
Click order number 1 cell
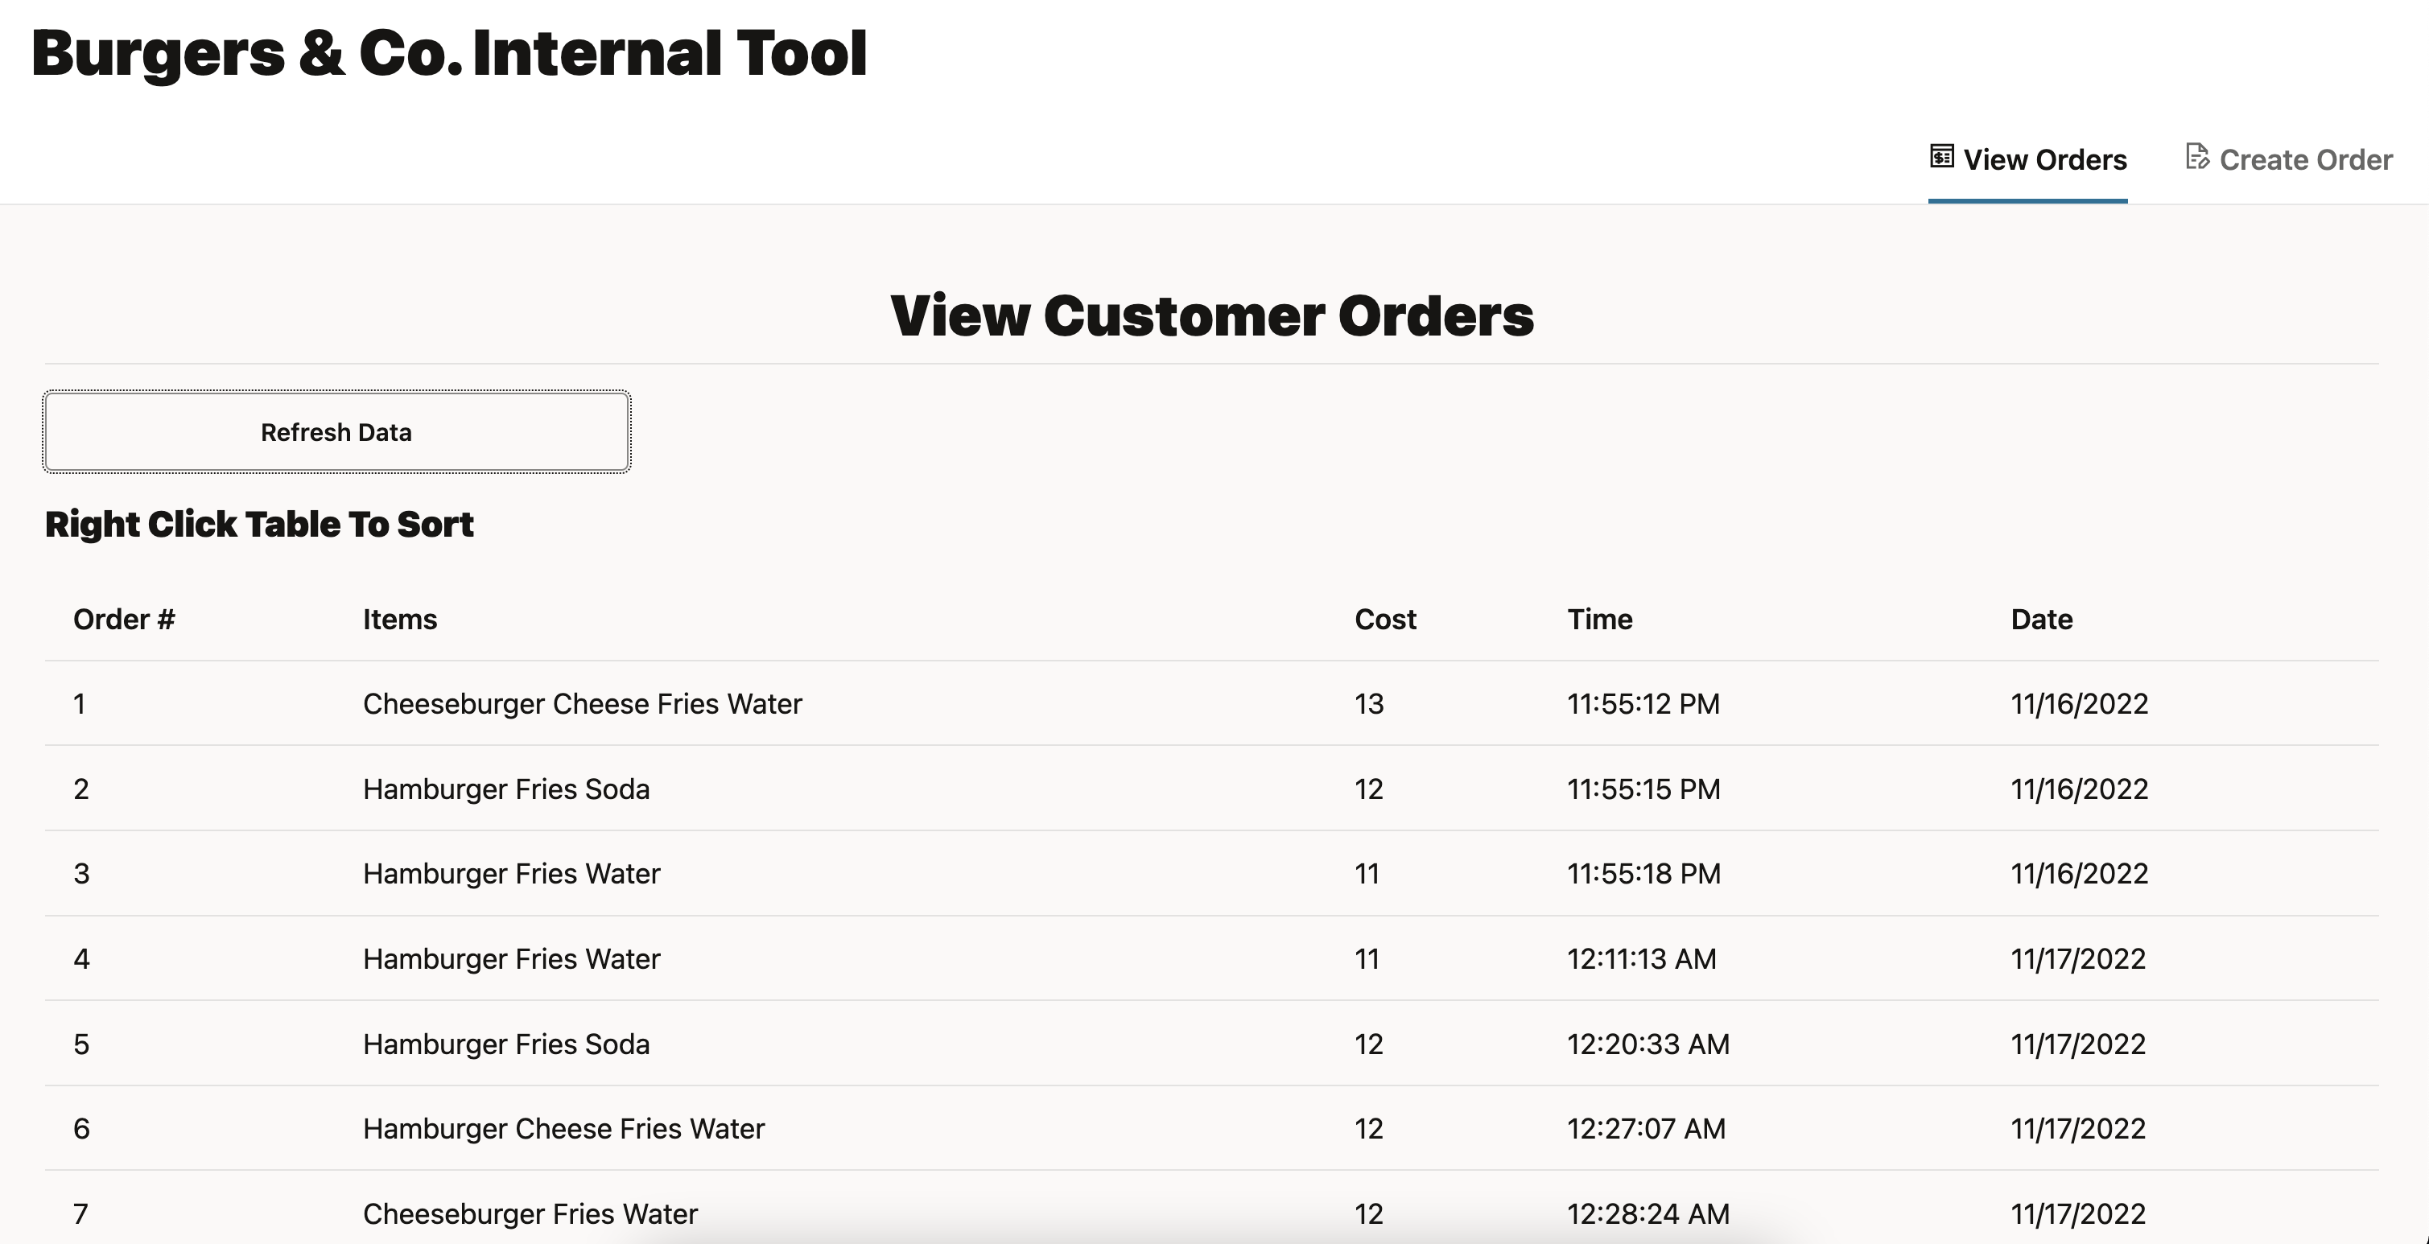(x=80, y=704)
